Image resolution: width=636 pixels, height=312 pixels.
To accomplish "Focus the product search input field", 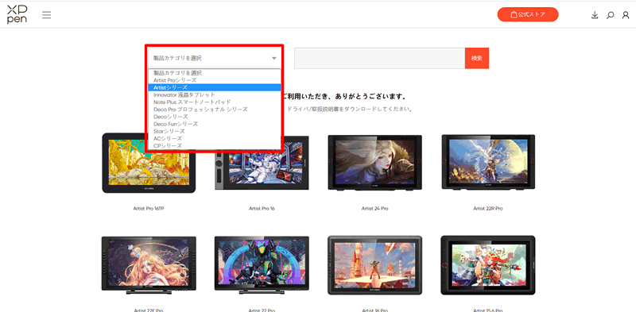I will pos(380,58).
